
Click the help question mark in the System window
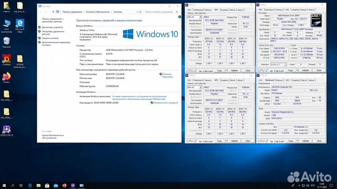coord(179,17)
